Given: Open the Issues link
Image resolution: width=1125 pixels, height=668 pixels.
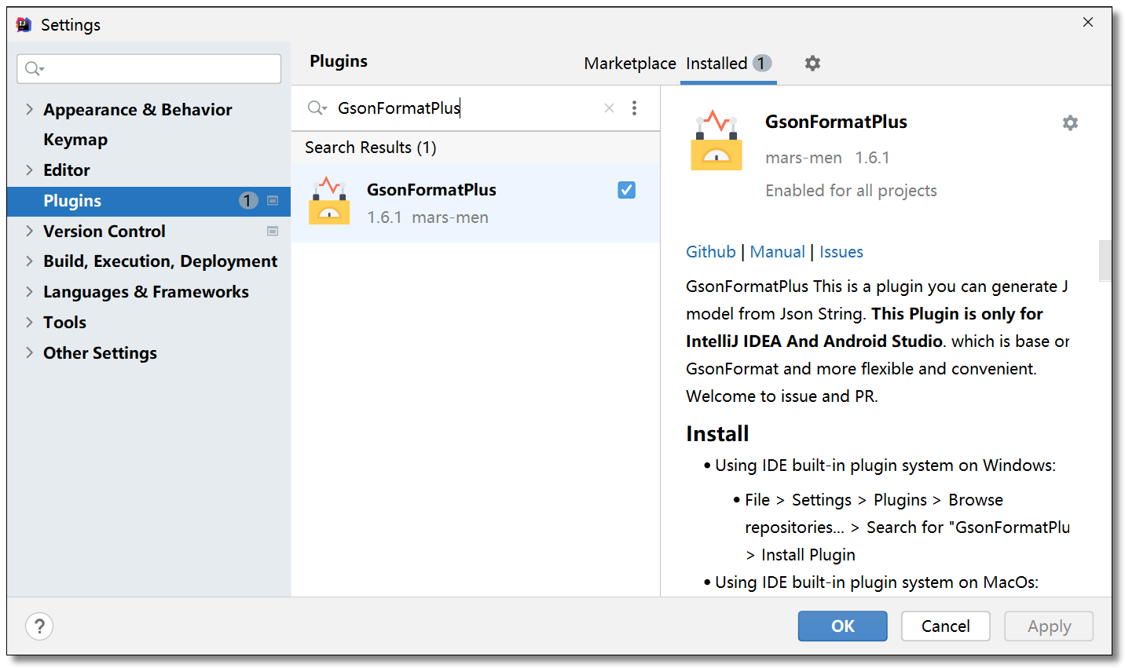Looking at the screenshot, I should [841, 252].
